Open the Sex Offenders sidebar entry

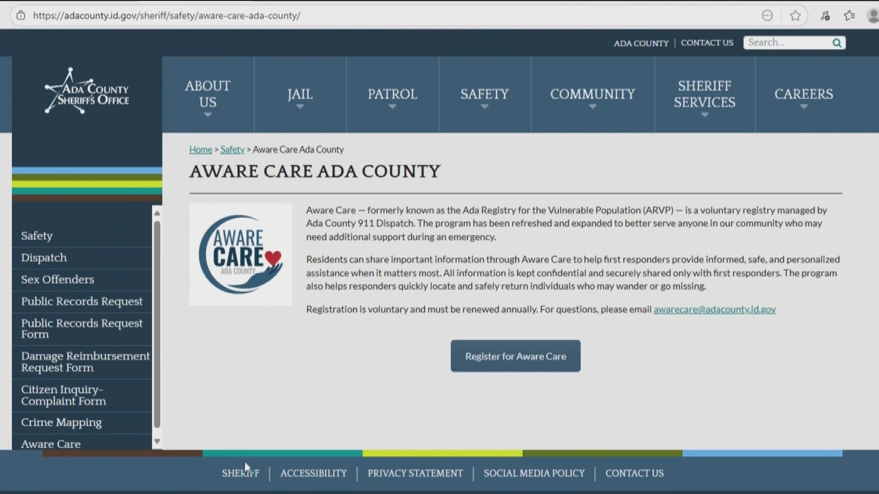57,279
